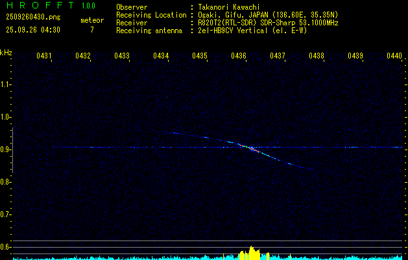Click time axis marker 0438
Image resolution: width=408 pixels, height=260 pixels.
pos(317,55)
